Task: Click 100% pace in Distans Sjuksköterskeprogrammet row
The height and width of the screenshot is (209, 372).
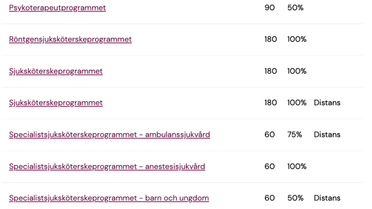Action: click(x=297, y=103)
